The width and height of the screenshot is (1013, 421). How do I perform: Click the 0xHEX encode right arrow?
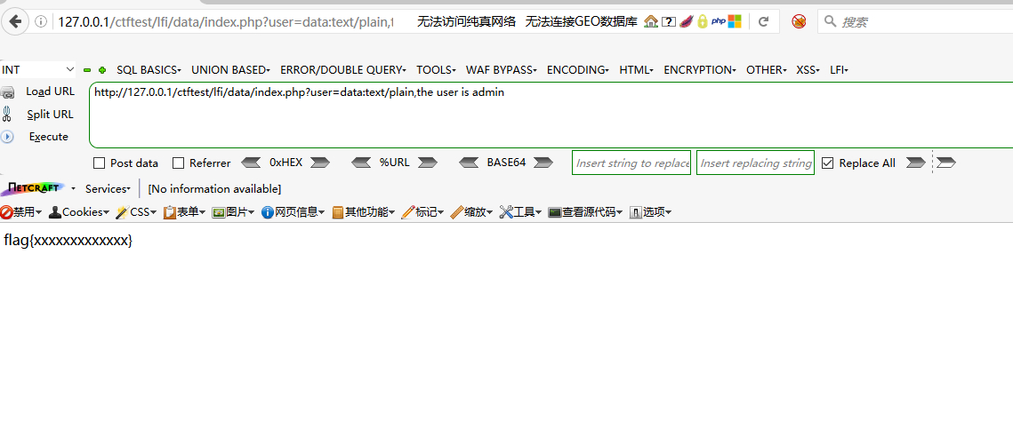(319, 163)
